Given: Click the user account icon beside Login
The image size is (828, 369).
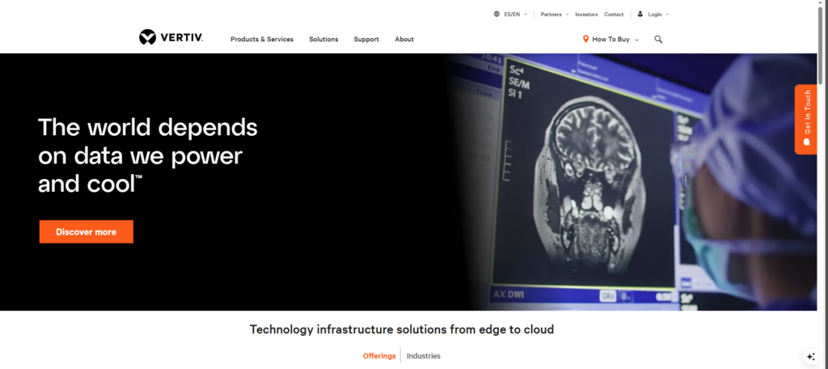Looking at the screenshot, I should (x=640, y=14).
